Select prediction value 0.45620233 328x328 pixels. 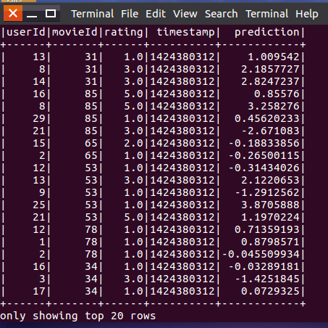[267, 119]
